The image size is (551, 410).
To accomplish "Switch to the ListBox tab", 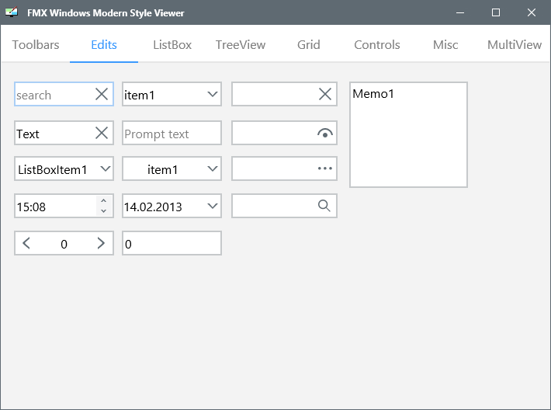I will 172,45.
